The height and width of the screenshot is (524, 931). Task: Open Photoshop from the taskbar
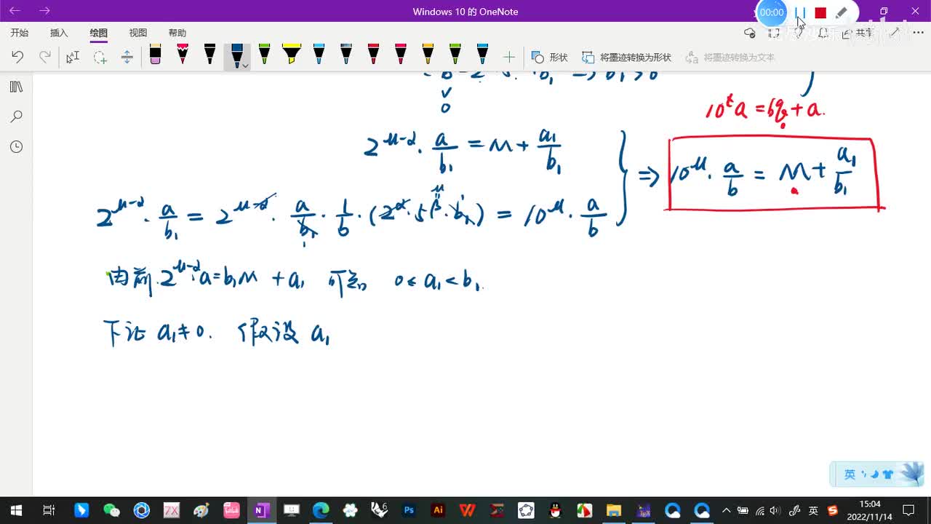click(x=409, y=510)
